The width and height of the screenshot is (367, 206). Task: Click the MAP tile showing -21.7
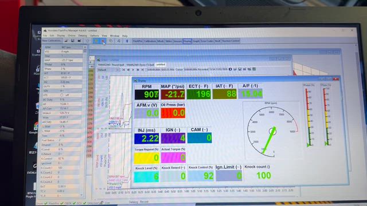173,94
